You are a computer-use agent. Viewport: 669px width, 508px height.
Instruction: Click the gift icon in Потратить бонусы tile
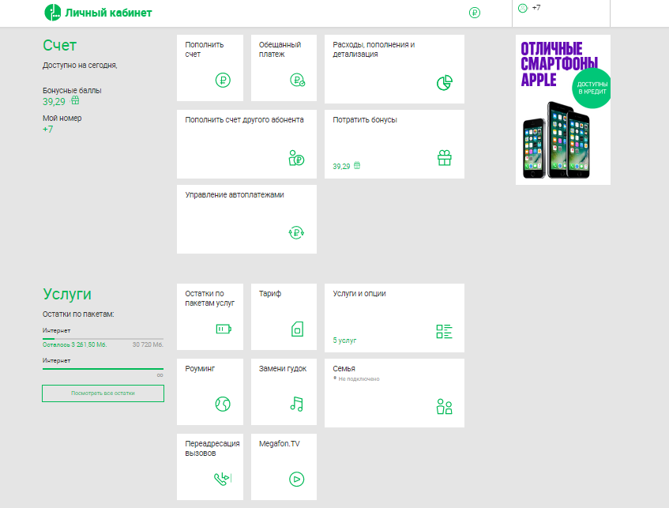pos(444,158)
